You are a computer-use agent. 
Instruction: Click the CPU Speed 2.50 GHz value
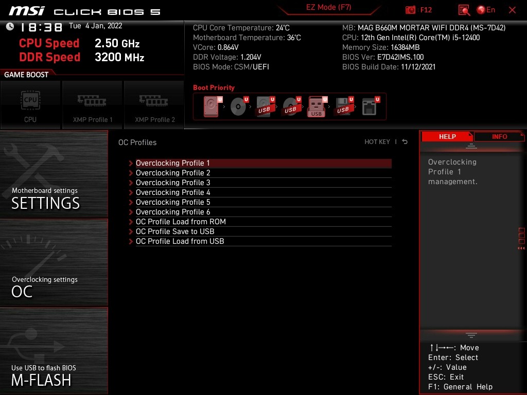coord(117,43)
